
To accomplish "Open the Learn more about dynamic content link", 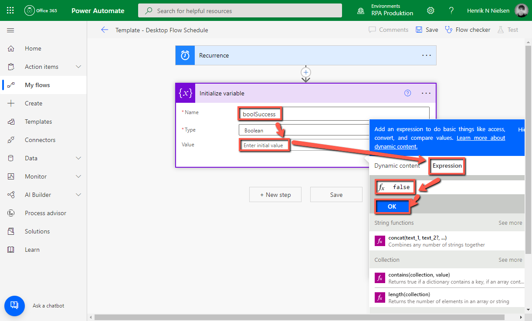I will 440,142.
